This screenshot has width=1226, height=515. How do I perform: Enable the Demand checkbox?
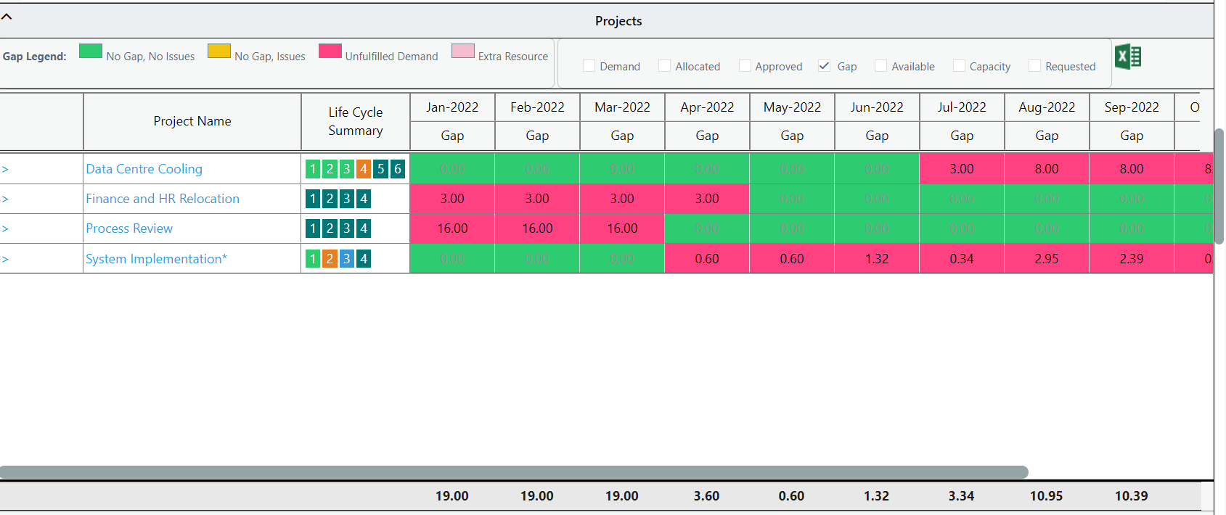pos(589,66)
